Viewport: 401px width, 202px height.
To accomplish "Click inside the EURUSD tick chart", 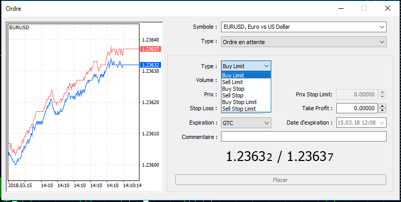I will (x=73, y=102).
